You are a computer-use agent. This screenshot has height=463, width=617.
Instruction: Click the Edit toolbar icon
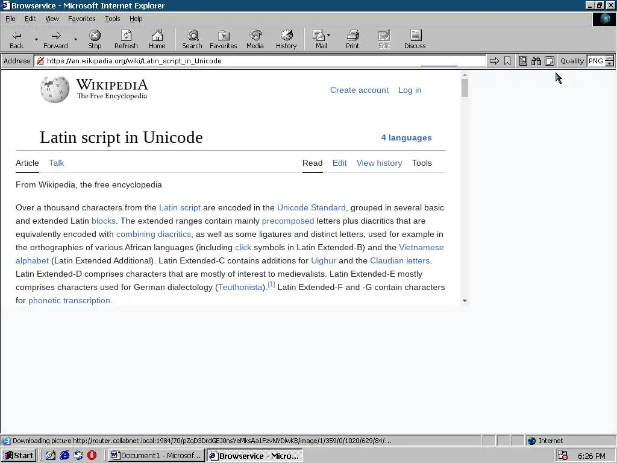tap(384, 39)
